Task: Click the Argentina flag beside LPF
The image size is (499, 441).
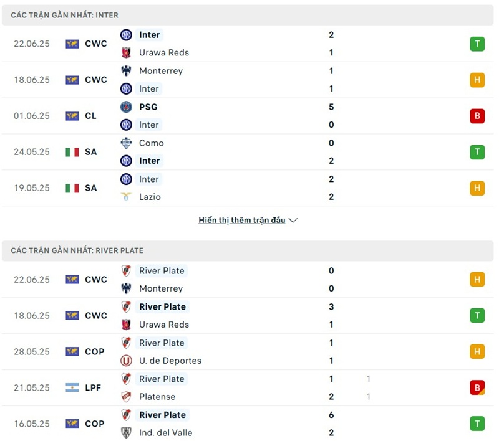Action: (x=72, y=387)
